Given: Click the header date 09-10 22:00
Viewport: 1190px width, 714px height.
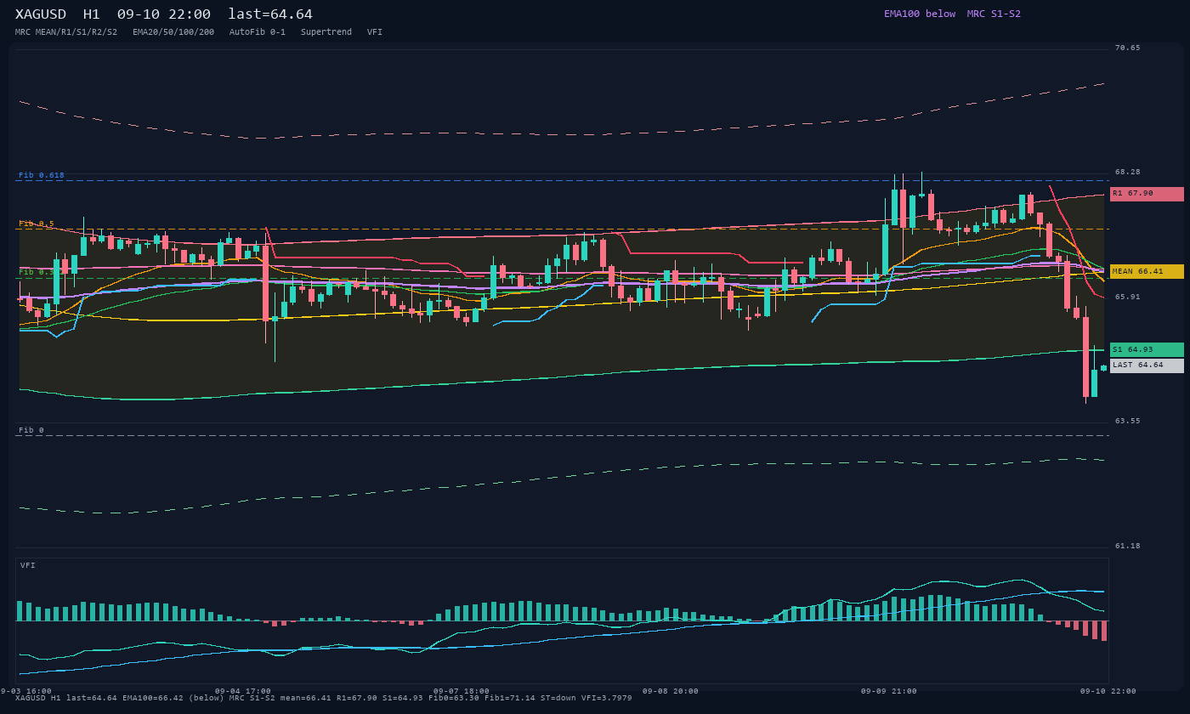Looking at the screenshot, I should (x=164, y=14).
